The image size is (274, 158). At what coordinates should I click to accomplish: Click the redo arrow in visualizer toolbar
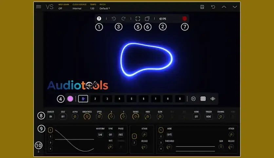pos(124,19)
